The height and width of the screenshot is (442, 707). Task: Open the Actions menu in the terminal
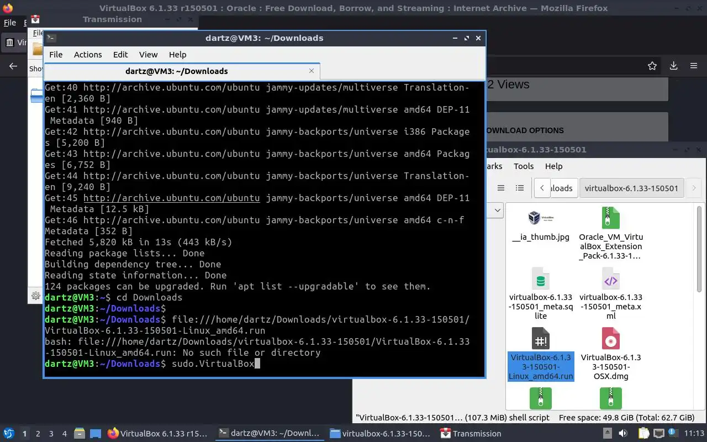pos(88,55)
